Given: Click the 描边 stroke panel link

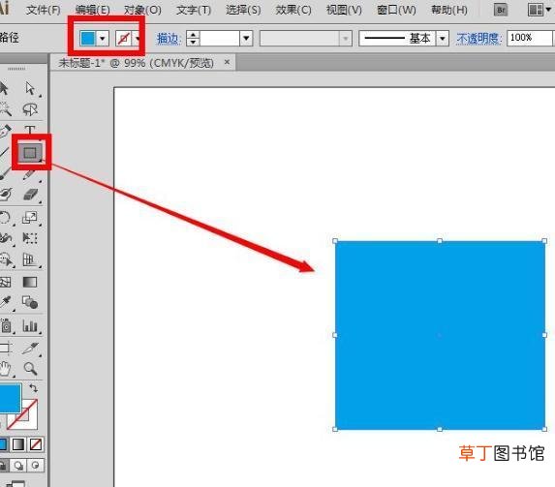Looking at the screenshot, I should (x=169, y=38).
